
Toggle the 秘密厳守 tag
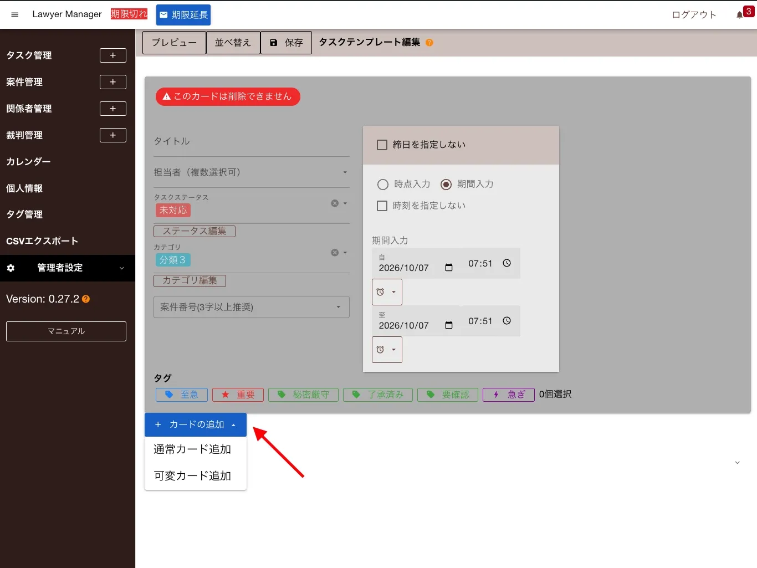(303, 395)
